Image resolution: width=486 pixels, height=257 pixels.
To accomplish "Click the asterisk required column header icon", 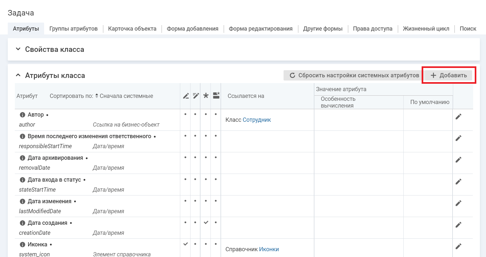I will point(206,96).
